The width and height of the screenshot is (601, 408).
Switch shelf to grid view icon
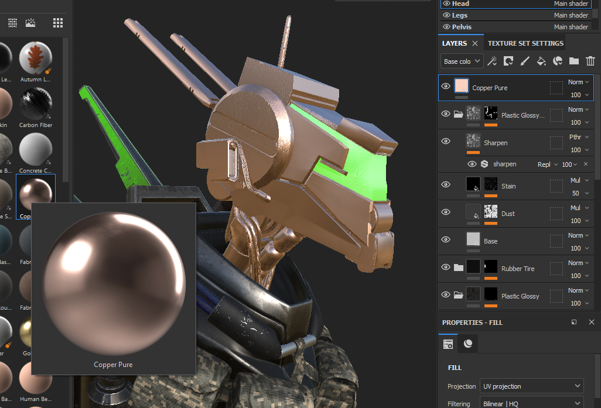tap(58, 23)
